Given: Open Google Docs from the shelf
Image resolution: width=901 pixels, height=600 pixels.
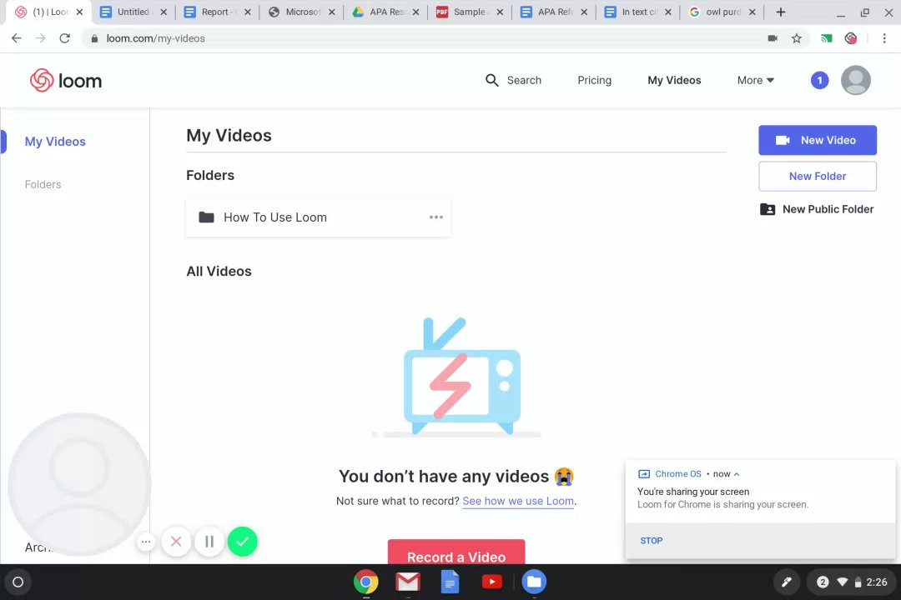Looking at the screenshot, I should [x=450, y=582].
